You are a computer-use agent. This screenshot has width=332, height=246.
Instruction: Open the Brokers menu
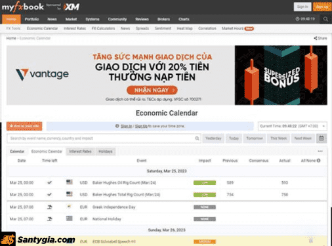click(x=163, y=19)
